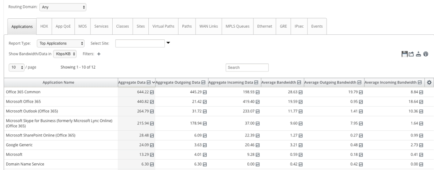Switch to the MPLS Queues tab
The image size is (434, 170).
[237, 26]
